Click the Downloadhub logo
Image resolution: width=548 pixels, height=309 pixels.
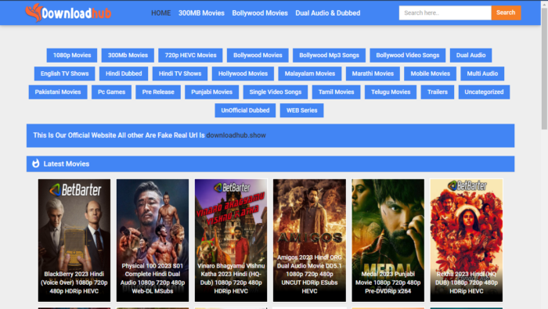68,13
